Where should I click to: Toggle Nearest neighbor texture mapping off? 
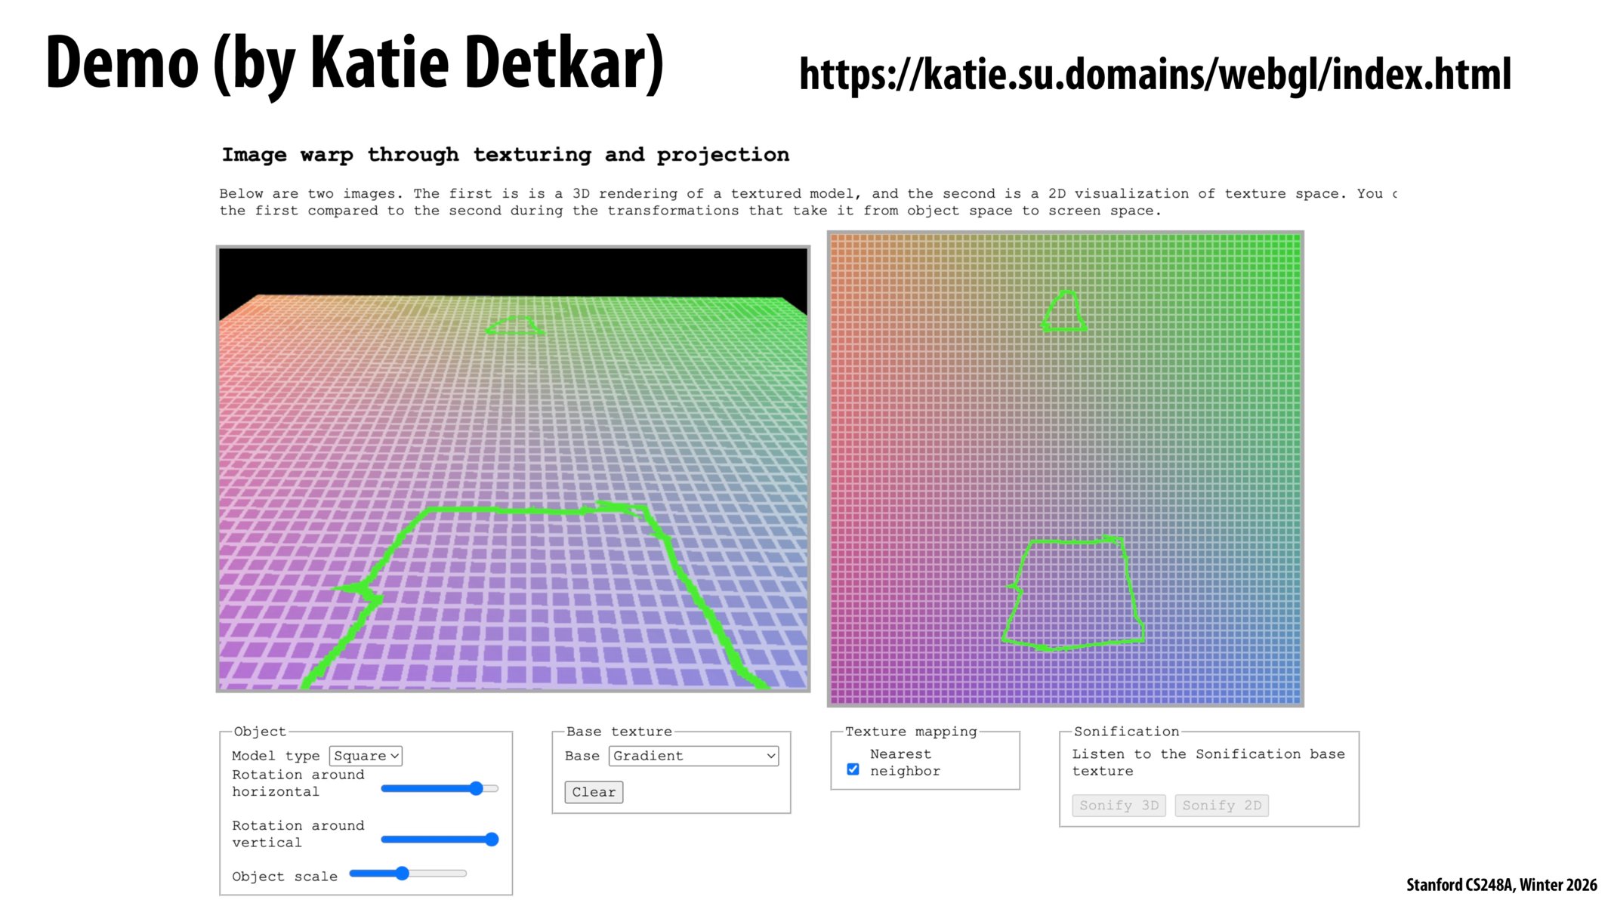coord(853,769)
